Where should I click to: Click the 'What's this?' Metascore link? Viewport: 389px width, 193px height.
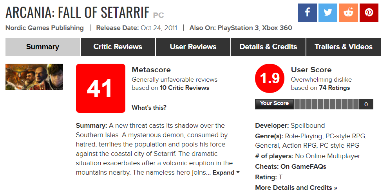149,108
